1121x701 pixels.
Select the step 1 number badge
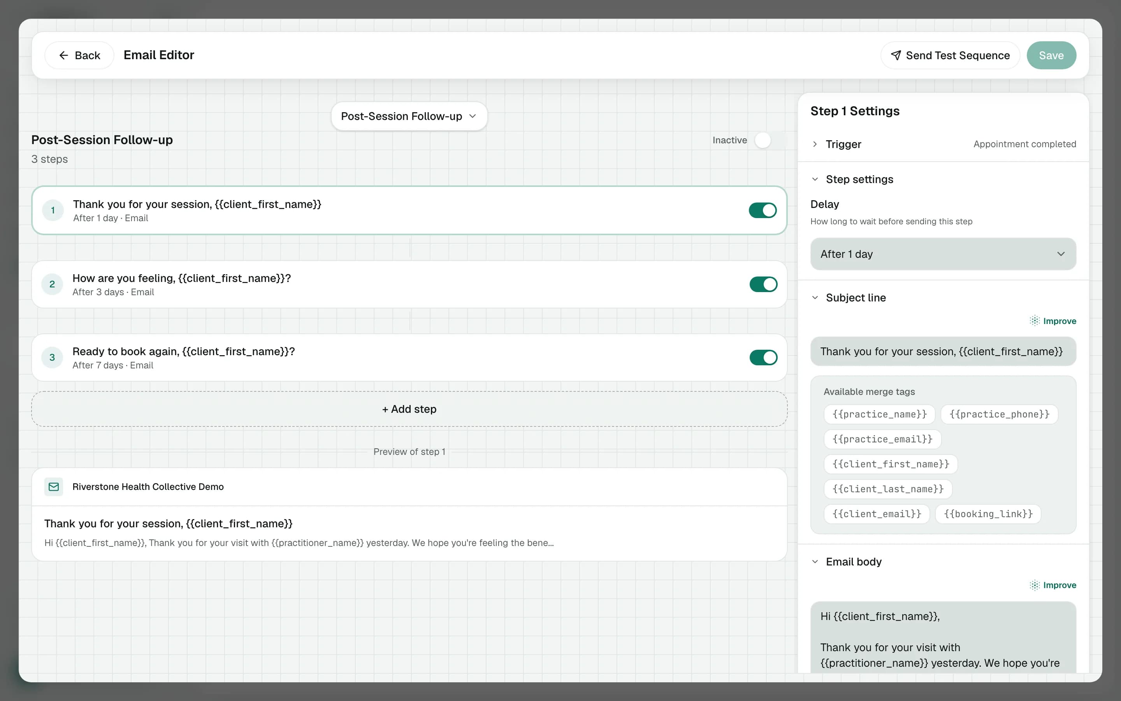coord(53,210)
